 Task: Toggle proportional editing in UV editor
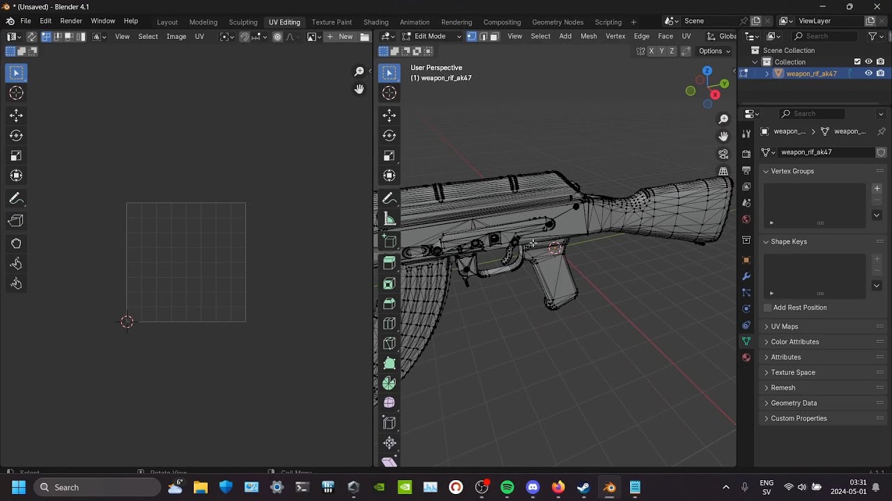tap(277, 36)
